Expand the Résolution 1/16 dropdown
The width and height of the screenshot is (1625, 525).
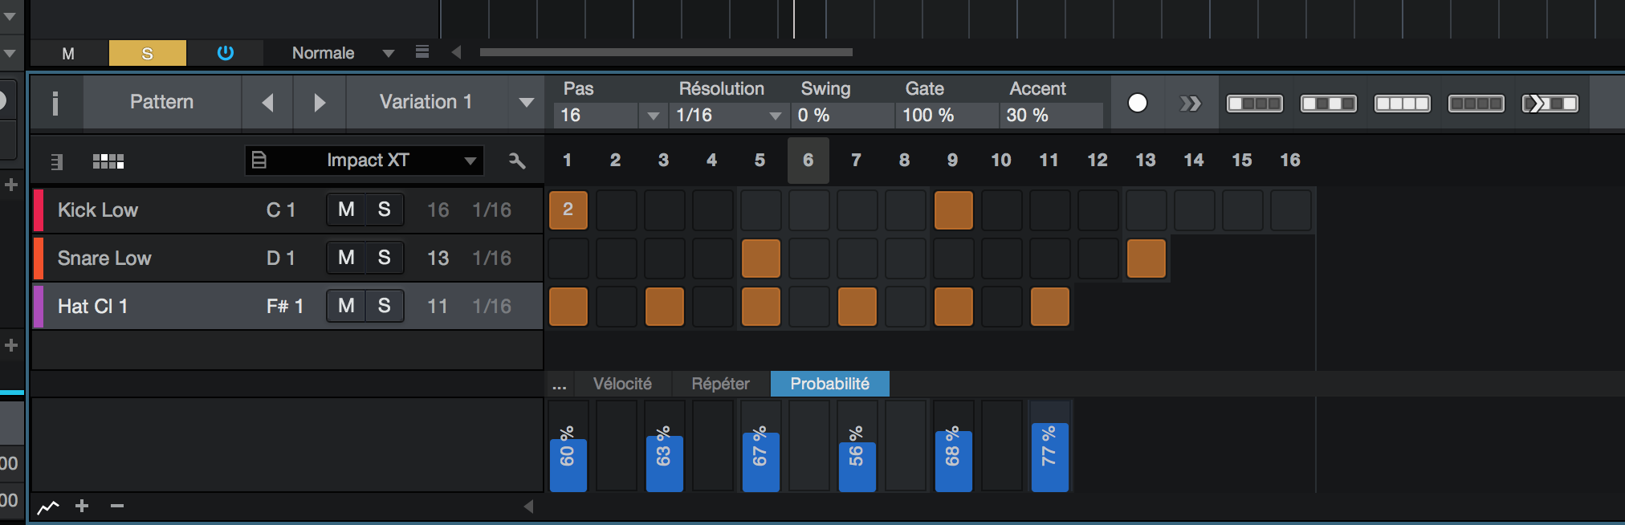775,116
